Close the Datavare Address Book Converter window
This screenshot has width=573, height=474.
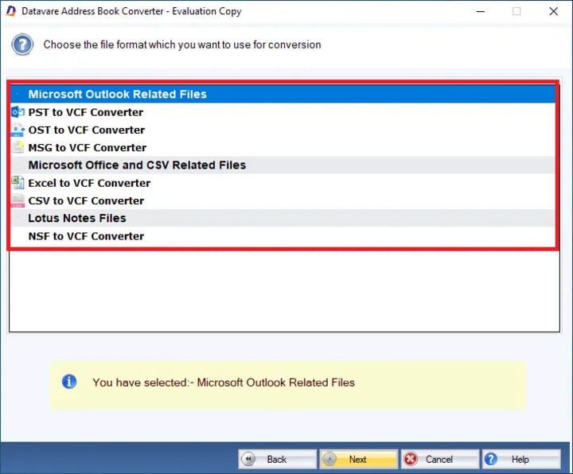coord(553,11)
